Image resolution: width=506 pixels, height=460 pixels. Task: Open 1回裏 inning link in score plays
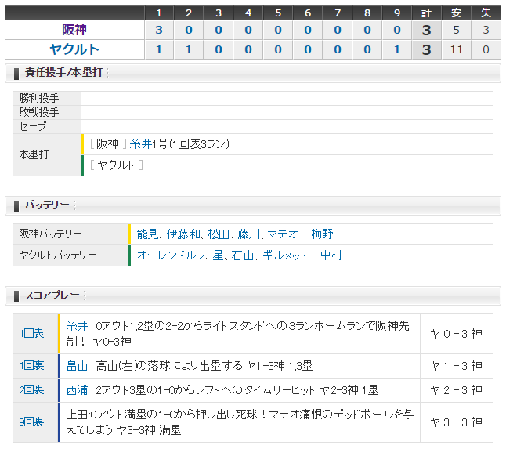31,366
